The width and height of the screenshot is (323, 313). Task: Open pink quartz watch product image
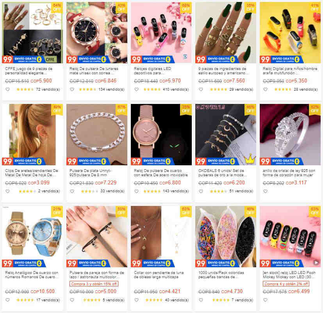(x=161, y=134)
